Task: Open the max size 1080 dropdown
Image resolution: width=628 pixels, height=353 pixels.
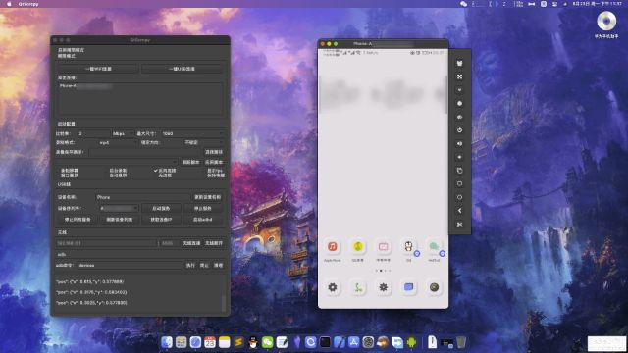Action: pos(192,133)
